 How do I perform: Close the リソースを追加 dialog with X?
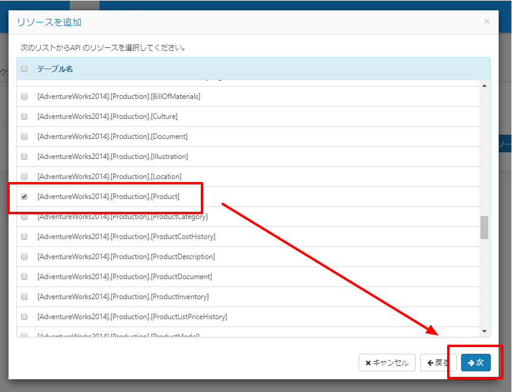pyautogui.click(x=487, y=21)
